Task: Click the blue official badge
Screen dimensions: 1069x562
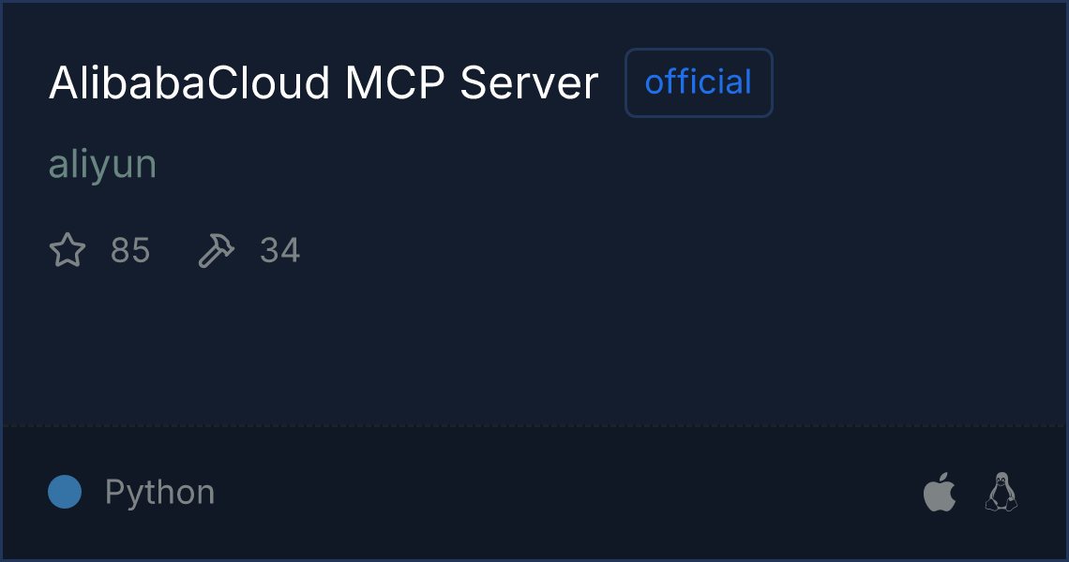Action: 699,82
